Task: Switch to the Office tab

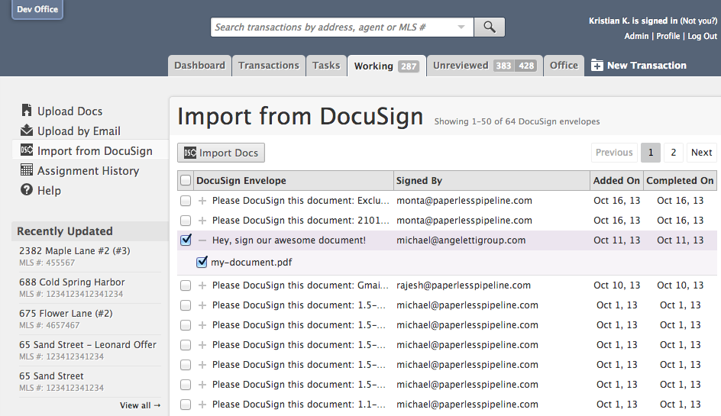Action: [564, 66]
